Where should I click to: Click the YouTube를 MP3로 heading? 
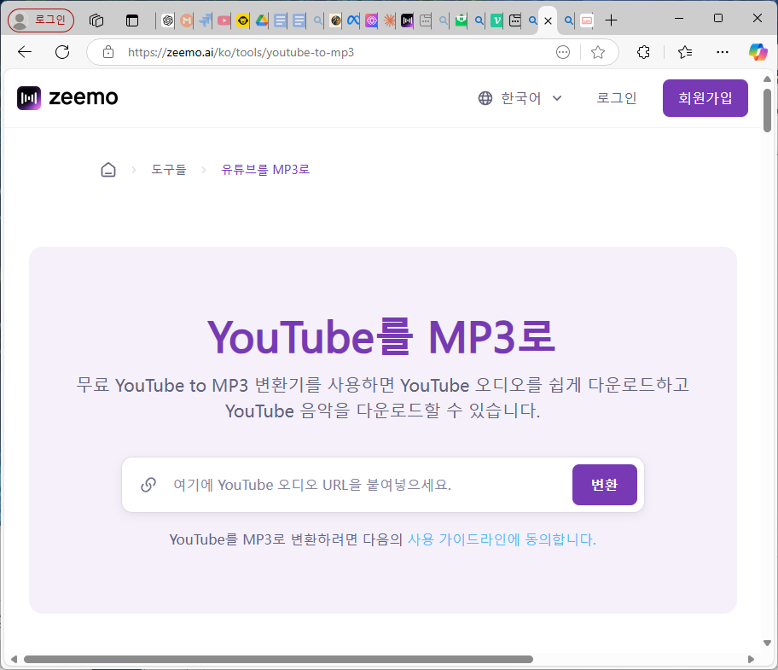pyautogui.click(x=381, y=337)
